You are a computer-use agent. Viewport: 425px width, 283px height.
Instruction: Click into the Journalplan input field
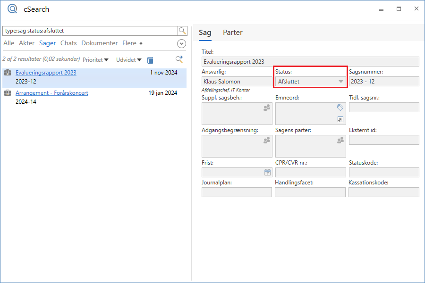[x=237, y=192]
